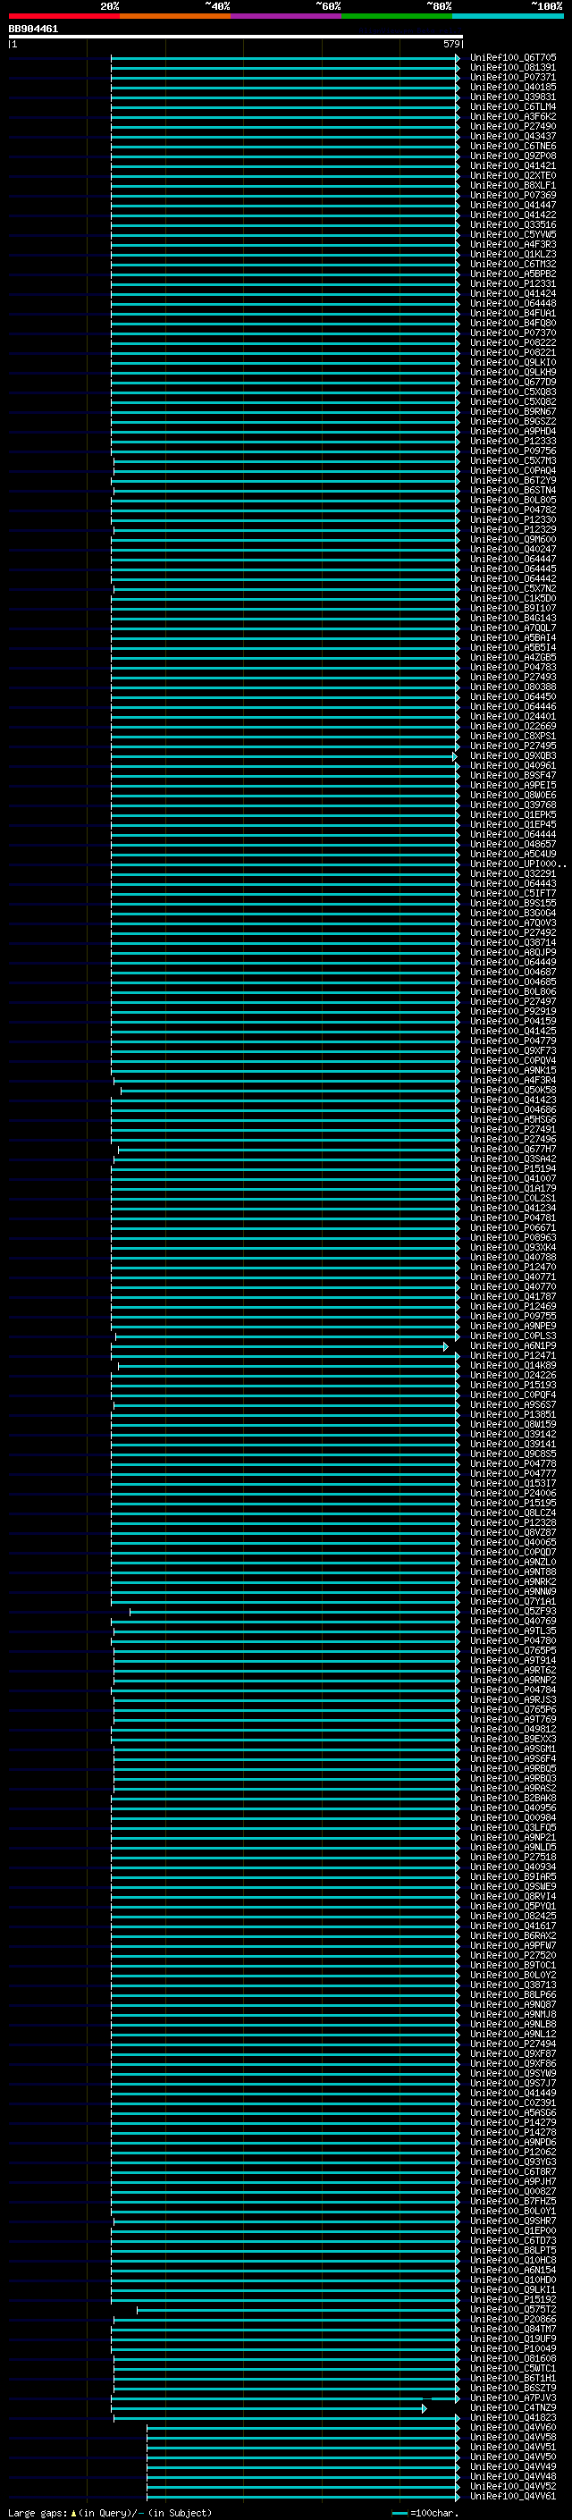Click the white query sequence bar
This screenshot has height=2520, width=572.
coord(236,36)
